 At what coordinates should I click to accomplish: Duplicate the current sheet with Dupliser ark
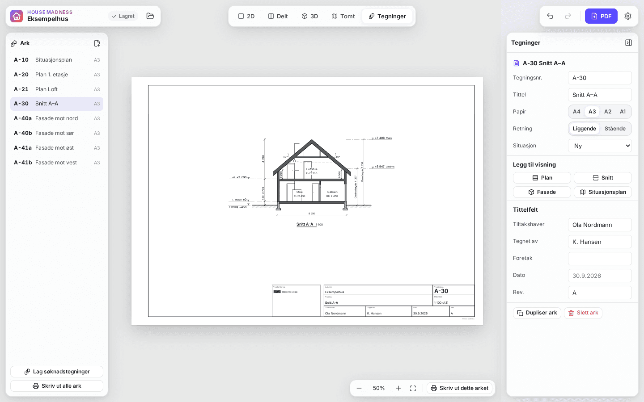537,313
